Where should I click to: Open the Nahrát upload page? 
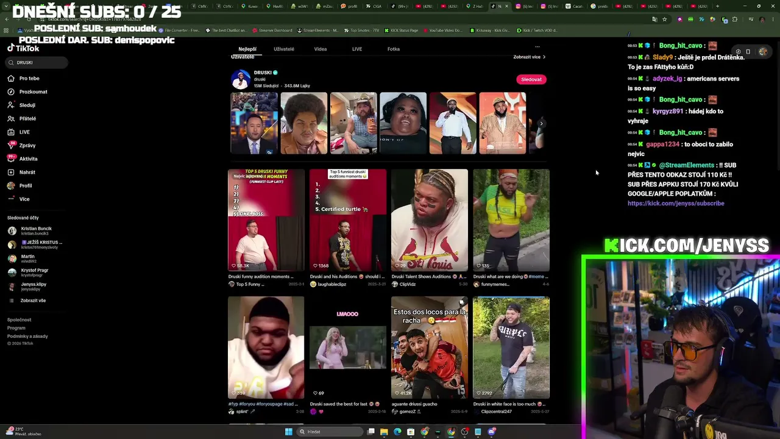pos(22,172)
